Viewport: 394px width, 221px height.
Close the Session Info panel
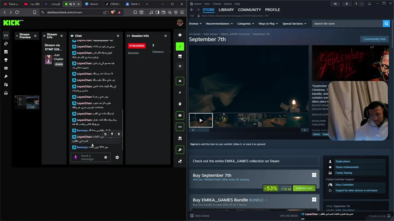coord(166,36)
